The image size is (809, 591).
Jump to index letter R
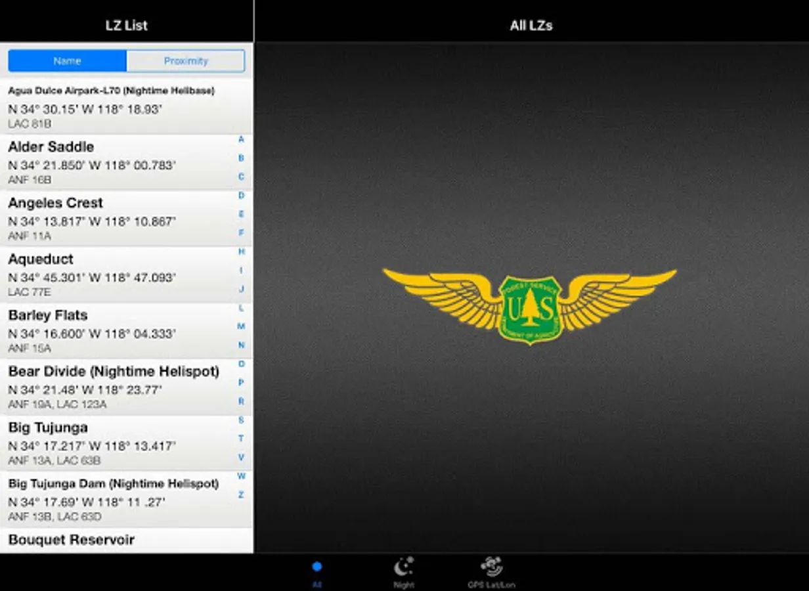[x=241, y=401]
